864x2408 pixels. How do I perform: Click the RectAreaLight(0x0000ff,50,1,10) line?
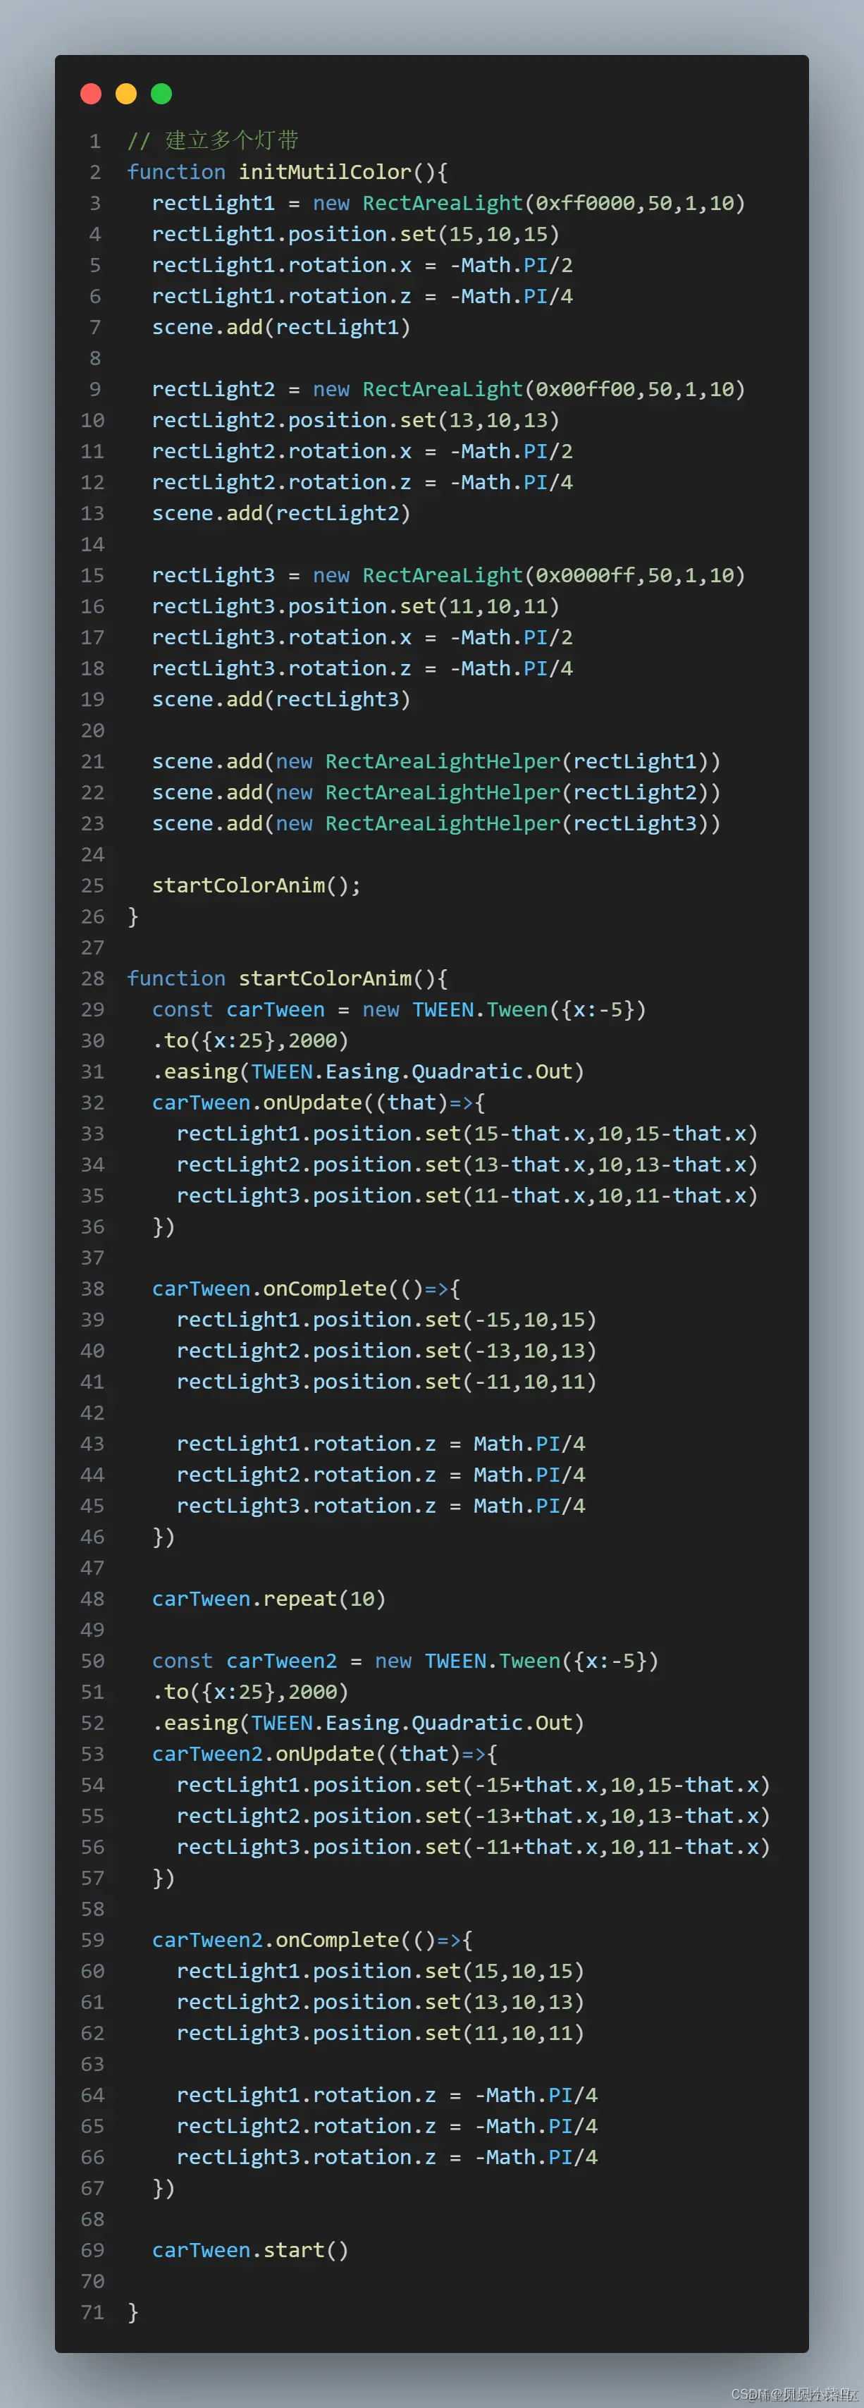click(x=448, y=575)
